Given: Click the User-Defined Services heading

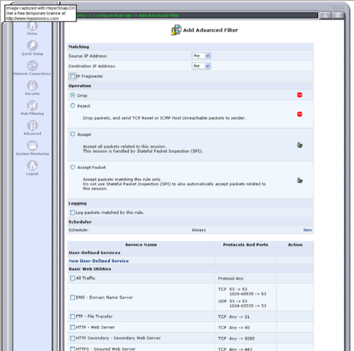Looking at the screenshot, I should click(x=94, y=253).
